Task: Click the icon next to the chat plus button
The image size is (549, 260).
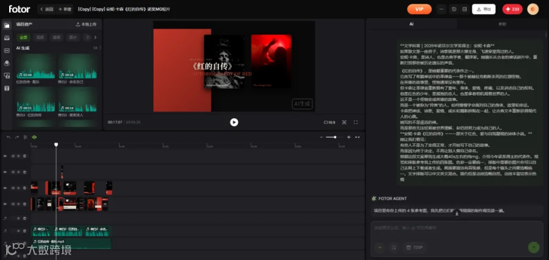Action: pos(393,247)
